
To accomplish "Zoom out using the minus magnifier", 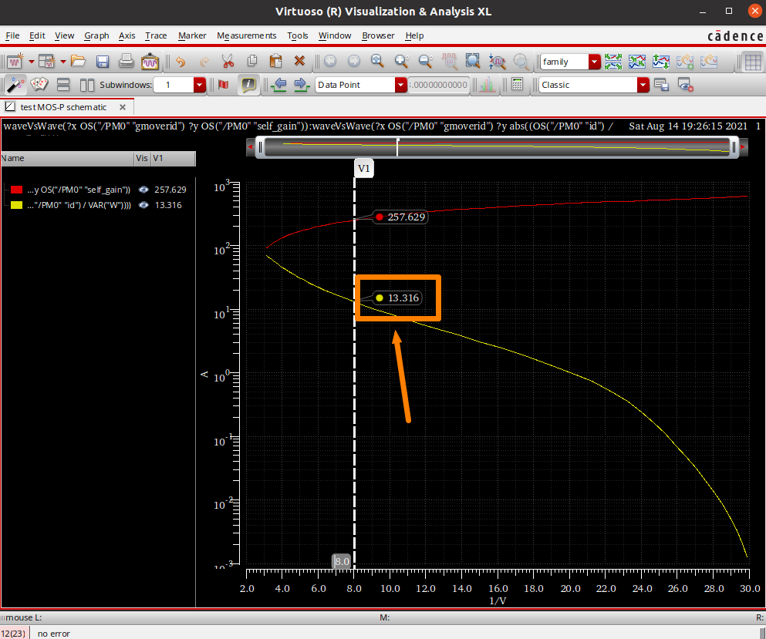I will tap(426, 61).
